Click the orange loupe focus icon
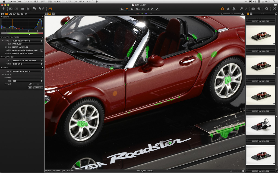The width and height of the screenshot is (278, 173). [222, 9]
